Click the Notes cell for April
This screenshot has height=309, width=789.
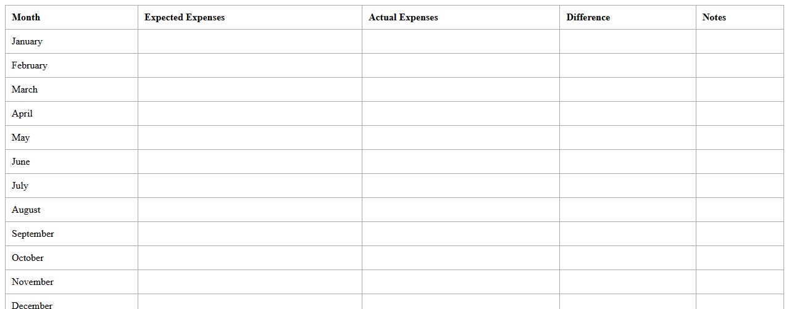pos(739,113)
